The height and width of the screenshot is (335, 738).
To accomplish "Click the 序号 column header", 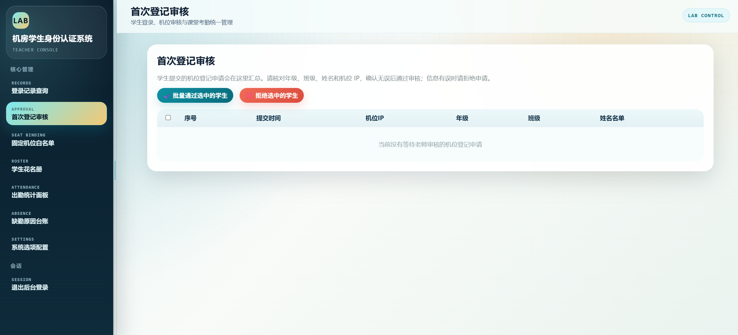I will 191,118.
